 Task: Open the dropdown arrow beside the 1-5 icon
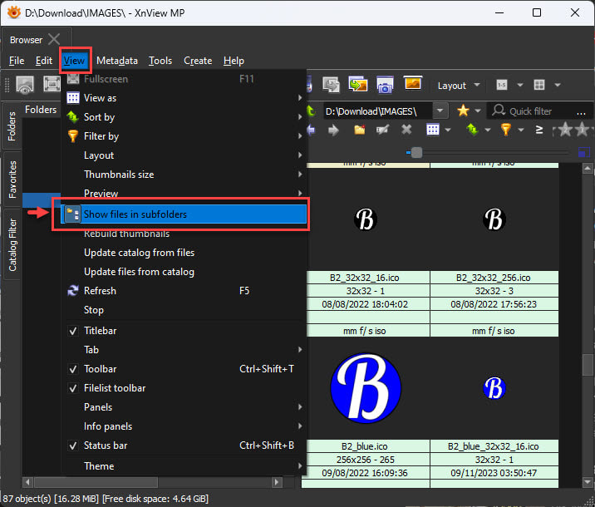tap(520, 85)
